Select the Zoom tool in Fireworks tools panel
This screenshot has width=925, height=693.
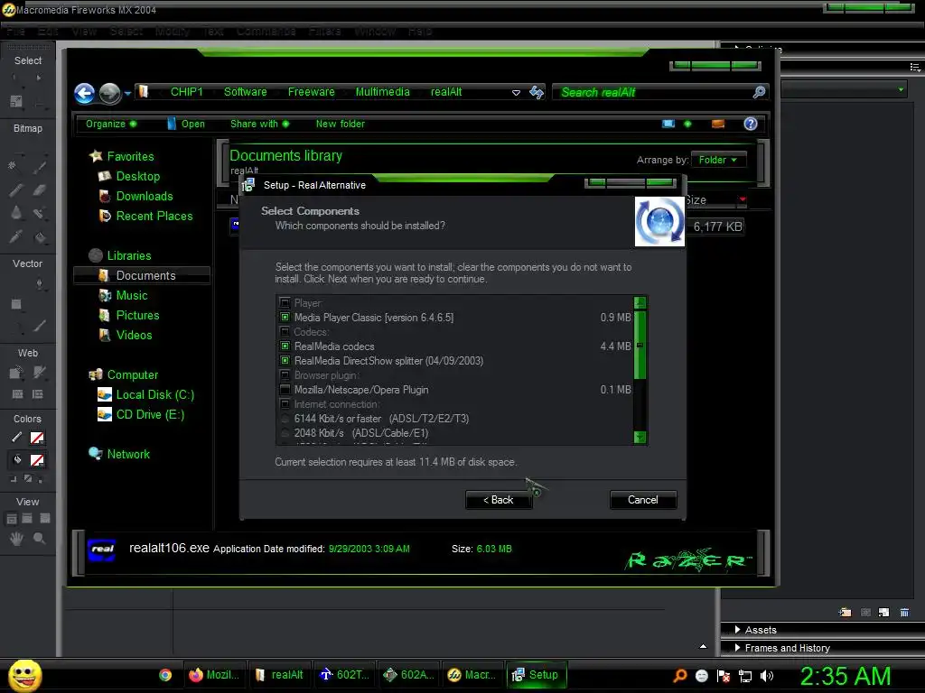point(40,538)
